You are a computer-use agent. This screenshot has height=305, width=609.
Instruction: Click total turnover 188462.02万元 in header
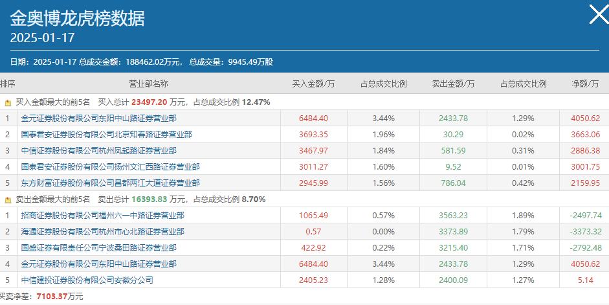coord(153,62)
